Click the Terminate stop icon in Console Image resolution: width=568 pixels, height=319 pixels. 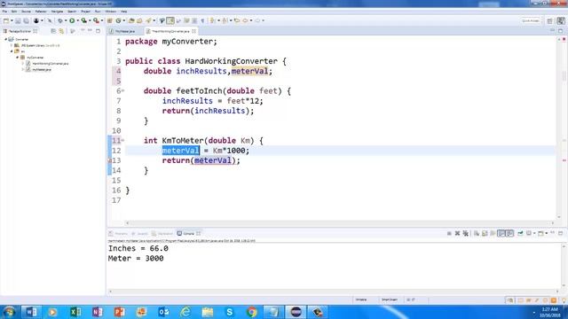coord(449,233)
